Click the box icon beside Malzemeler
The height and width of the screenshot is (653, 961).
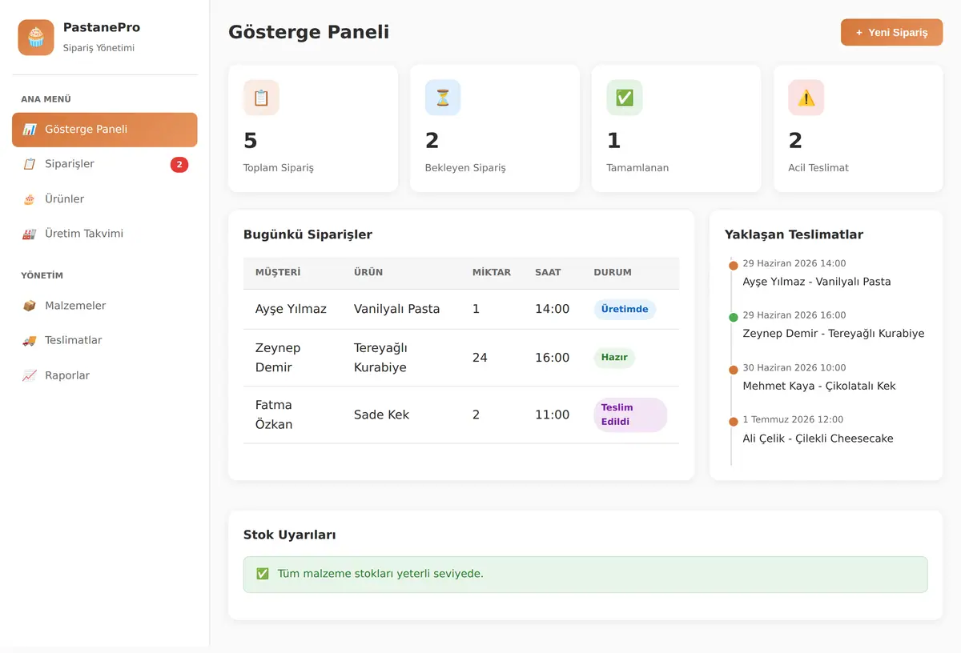(30, 306)
